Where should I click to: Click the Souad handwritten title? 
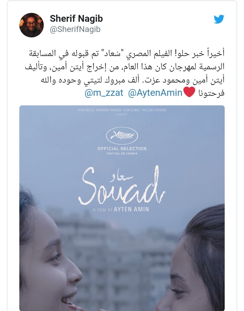(122, 186)
